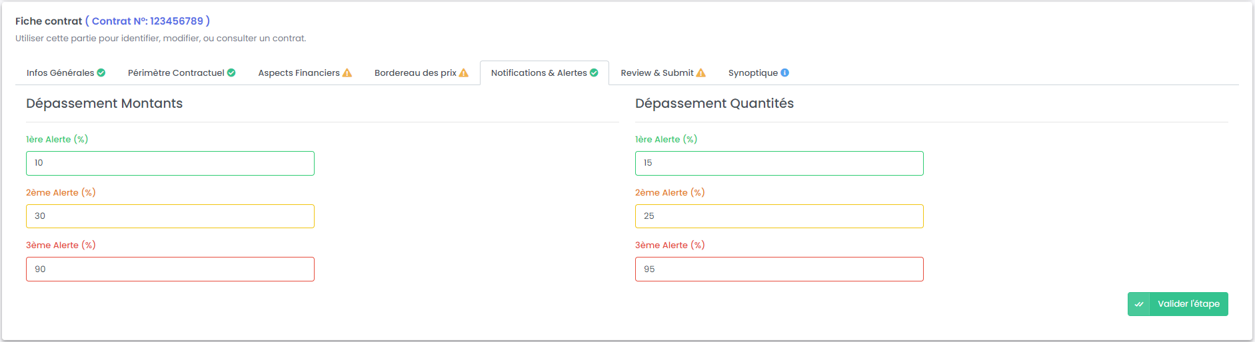Click warning triangle beside Review & Submit

pyautogui.click(x=701, y=73)
